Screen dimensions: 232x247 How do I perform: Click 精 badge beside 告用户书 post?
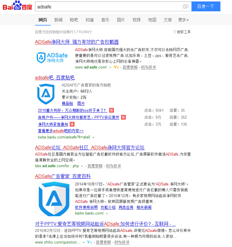[x=123, y=117]
